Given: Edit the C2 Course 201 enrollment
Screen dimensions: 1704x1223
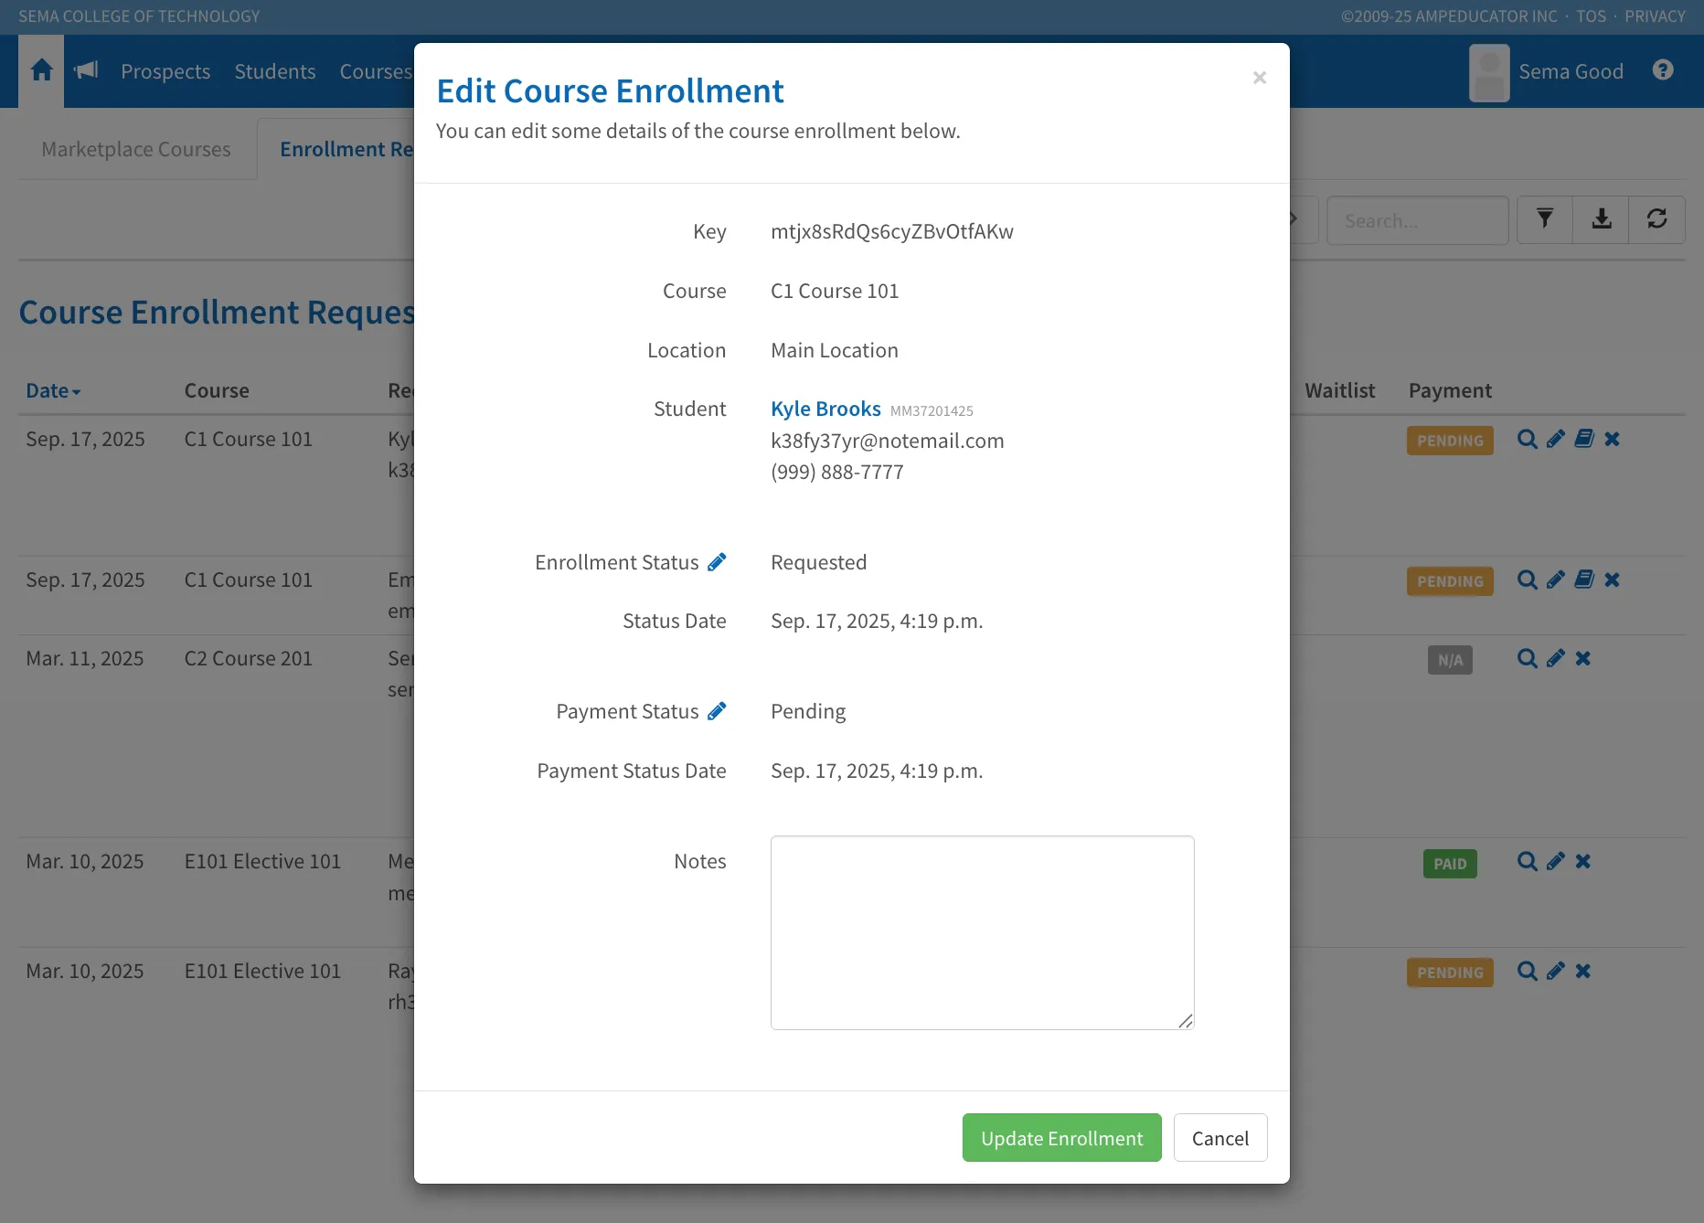Looking at the screenshot, I should coord(1555,658).
